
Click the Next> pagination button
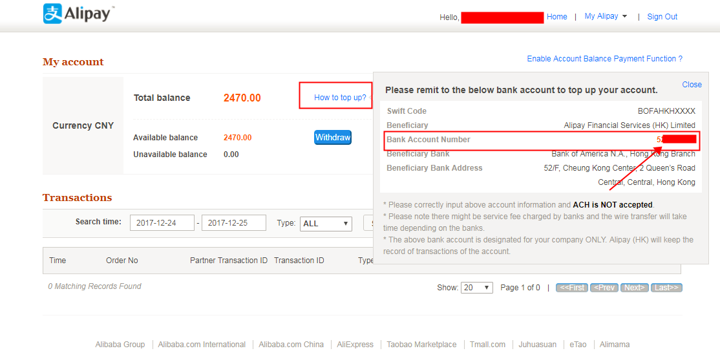(x=635, y=288)
